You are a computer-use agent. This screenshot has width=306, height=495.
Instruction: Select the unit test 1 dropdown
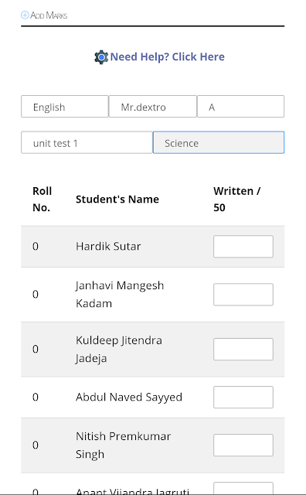coord(87,142)
